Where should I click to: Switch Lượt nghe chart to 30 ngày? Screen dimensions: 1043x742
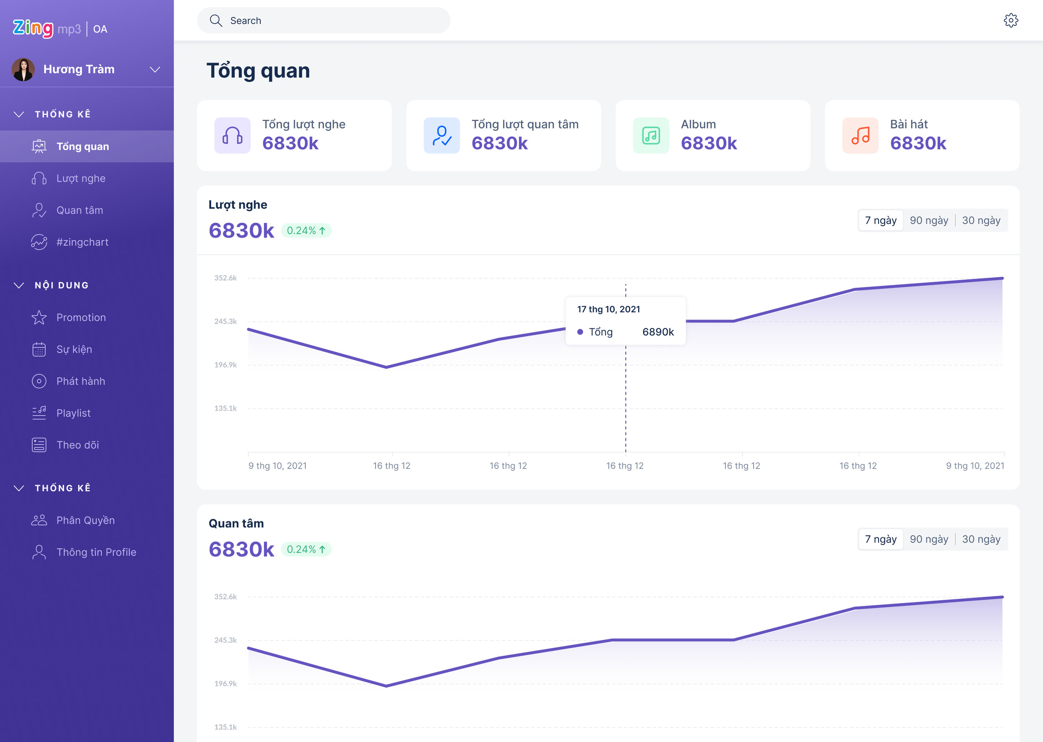coord(981,221)
